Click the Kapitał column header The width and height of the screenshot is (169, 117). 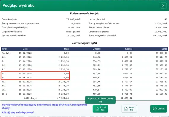point(129,49)
